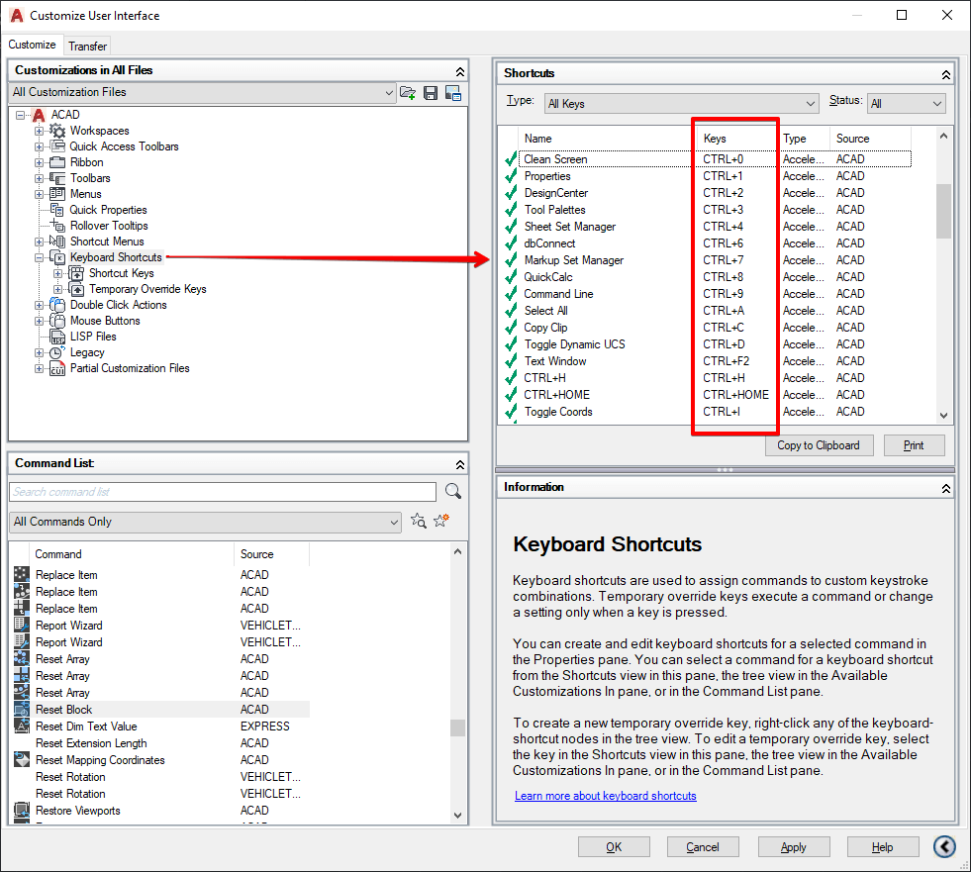Collapse the Command List panel

click(460, 464)
